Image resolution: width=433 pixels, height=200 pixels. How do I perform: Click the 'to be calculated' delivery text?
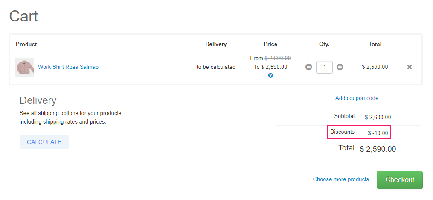point(216,67)
